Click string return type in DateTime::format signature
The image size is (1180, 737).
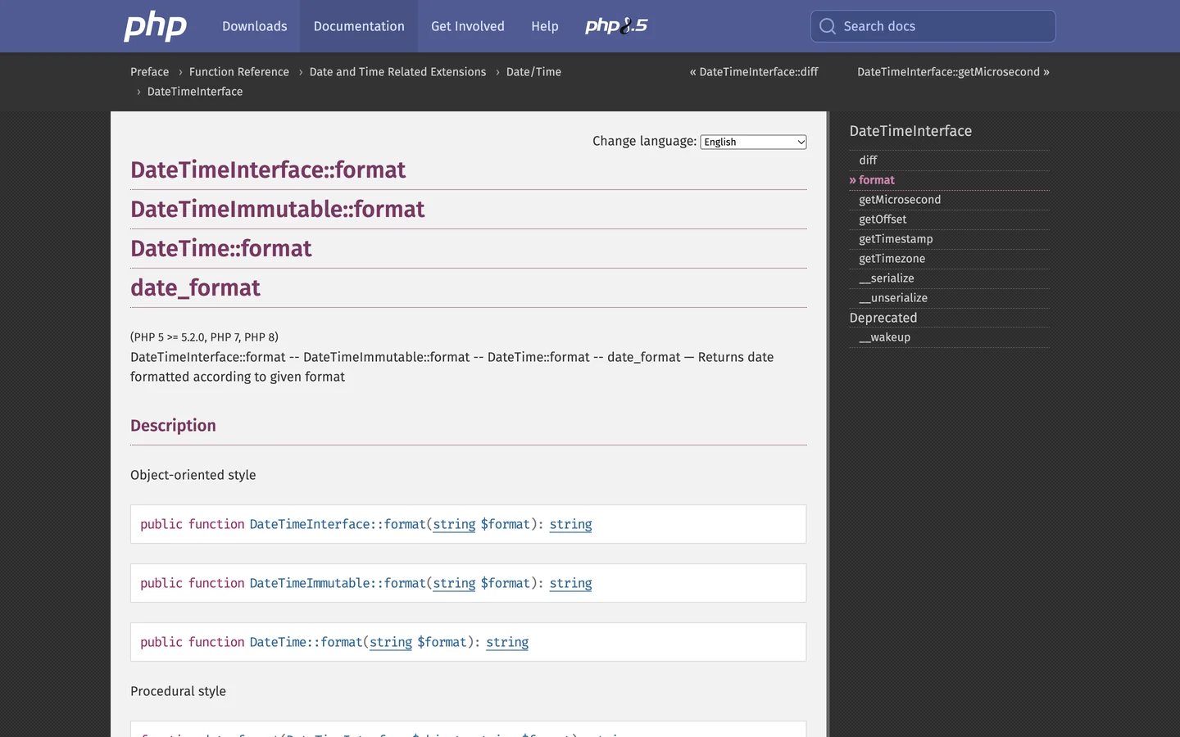(507, 642)
